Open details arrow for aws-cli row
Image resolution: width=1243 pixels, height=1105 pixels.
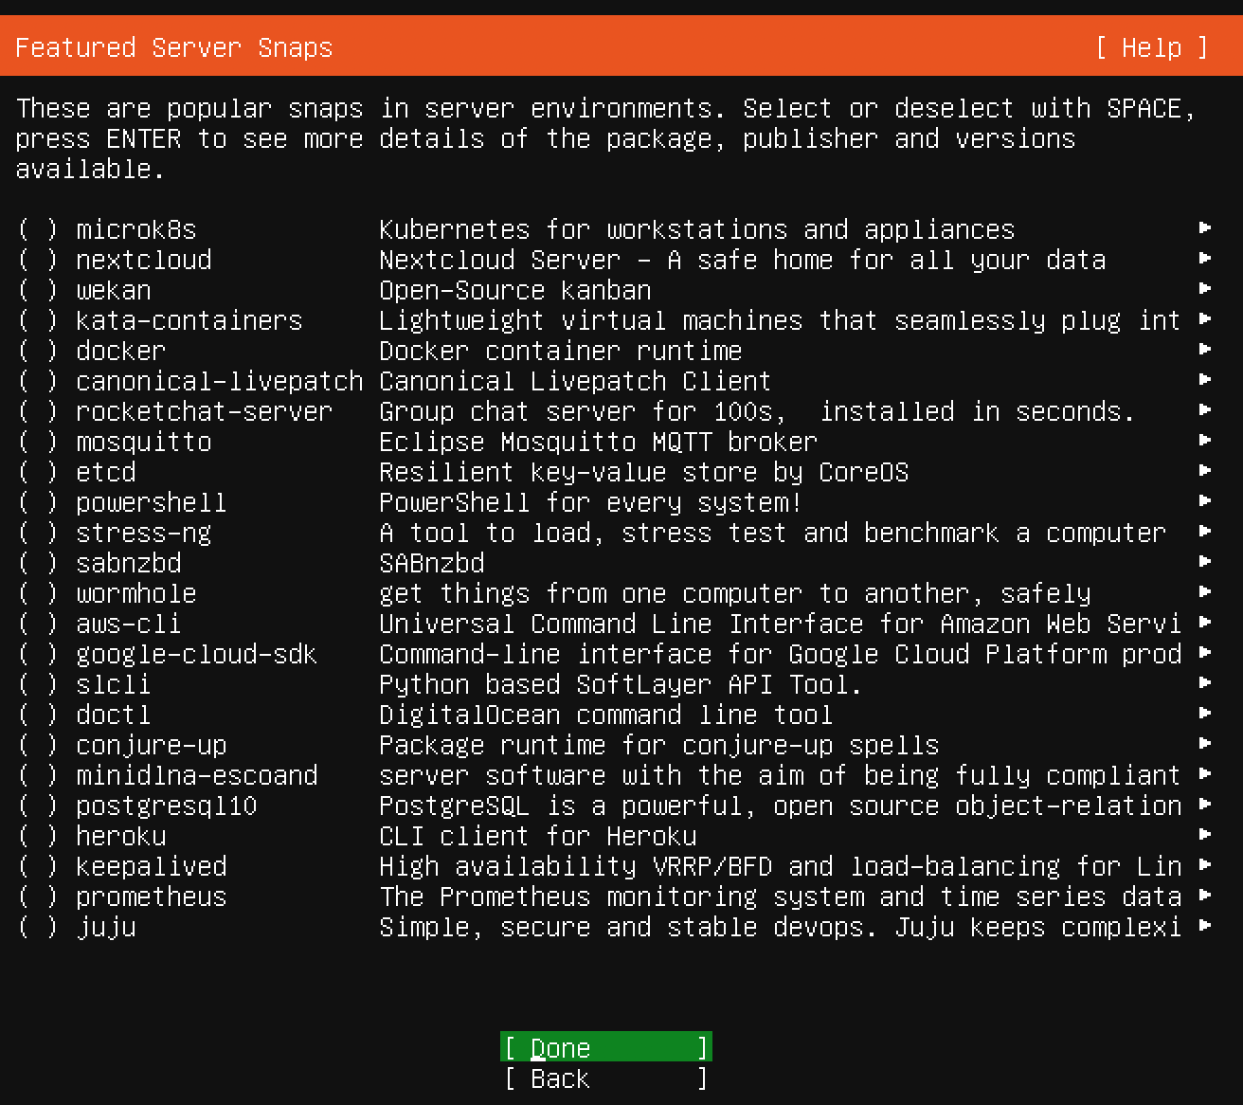[x=1205, y=622]
